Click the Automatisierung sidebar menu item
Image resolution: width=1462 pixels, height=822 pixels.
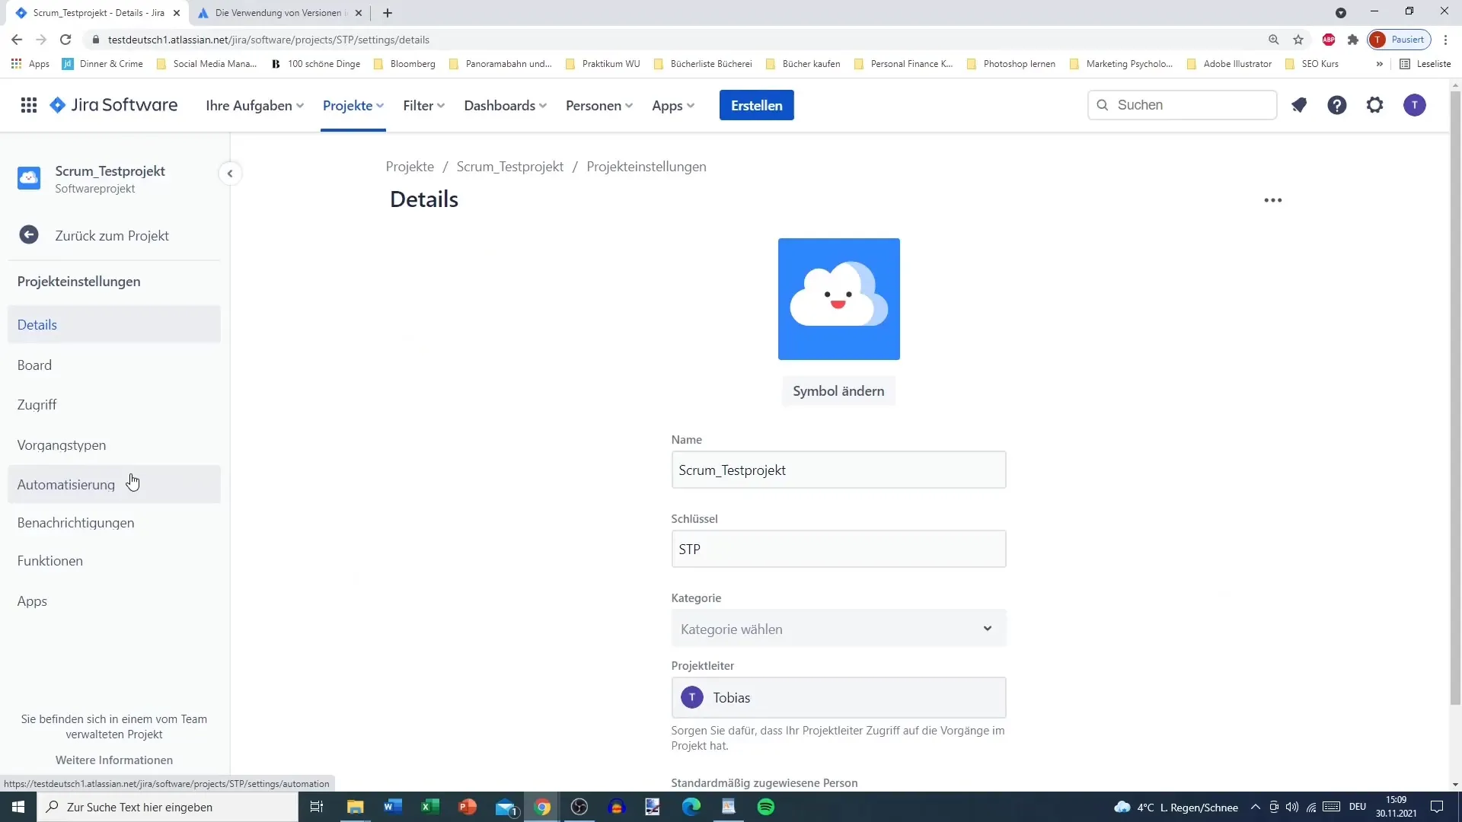pyautogui.click(x=66, y=486)
